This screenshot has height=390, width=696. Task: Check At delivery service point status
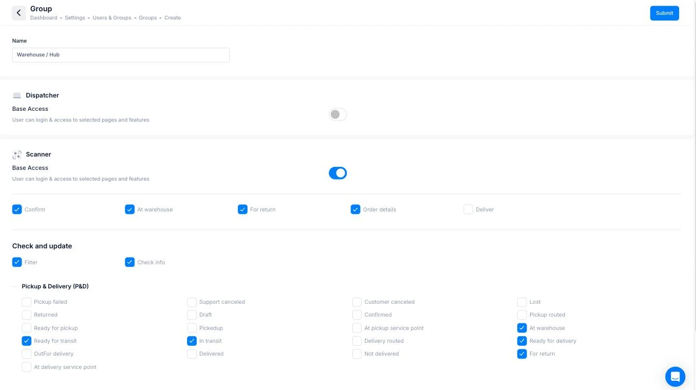pyautogui.click(x=26, y=367)
